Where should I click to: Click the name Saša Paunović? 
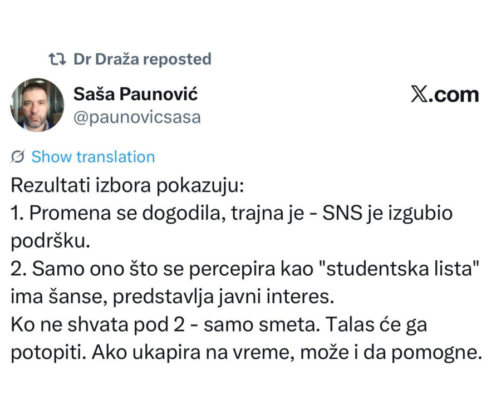(x=136, y=94)
